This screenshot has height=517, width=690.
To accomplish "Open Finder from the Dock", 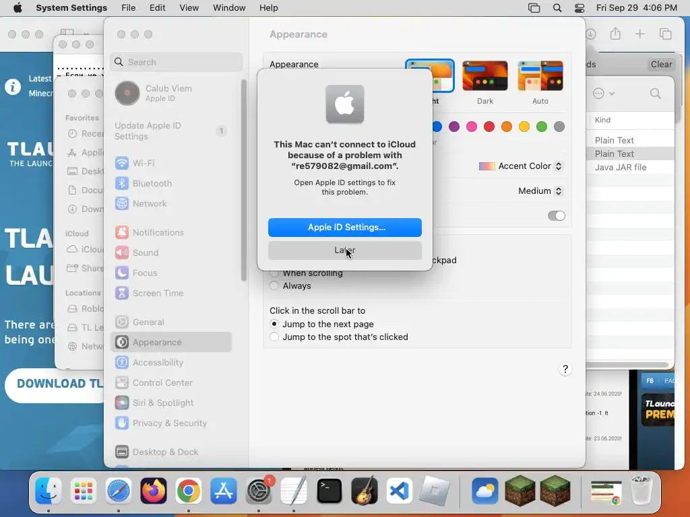I will pyautogui.click(x=48, y=490).
